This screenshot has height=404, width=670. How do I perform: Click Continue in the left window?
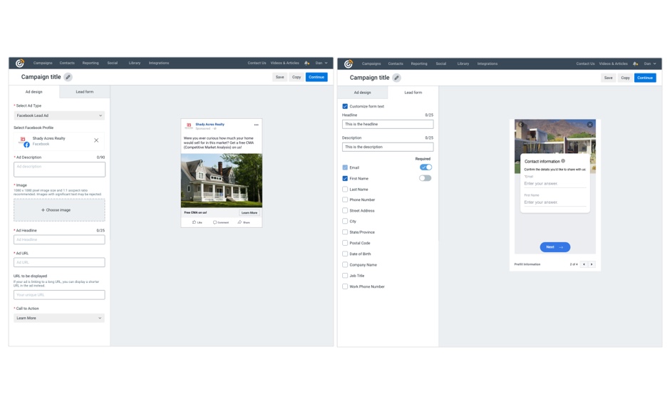(316, 77)
